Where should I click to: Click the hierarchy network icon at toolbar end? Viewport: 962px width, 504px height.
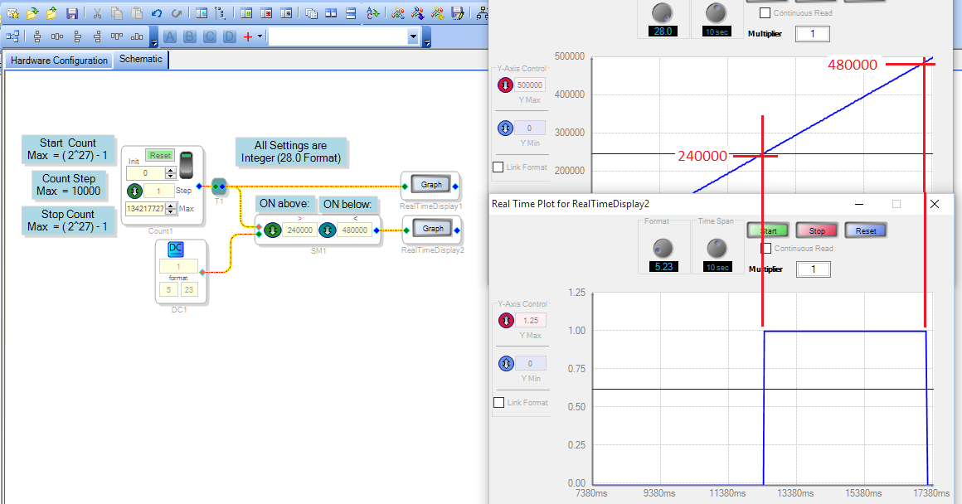click(483, 13)
